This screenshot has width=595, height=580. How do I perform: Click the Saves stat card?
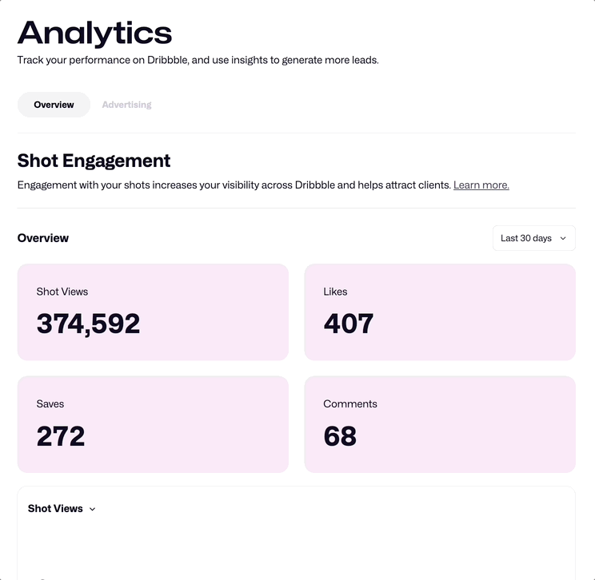(153, 424)
